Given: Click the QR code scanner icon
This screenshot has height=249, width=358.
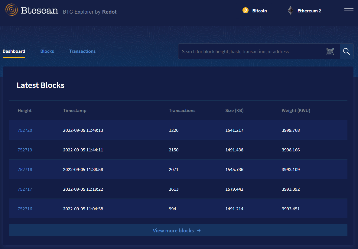Looking at the screenshot, I should point(330,52).
